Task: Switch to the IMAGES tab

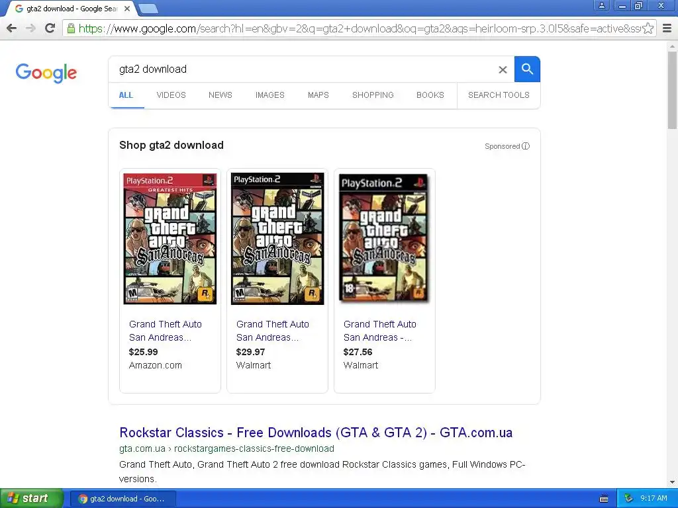Action: 270,95
